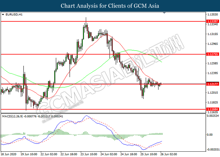
Task: Click the 1.11684 support price label
Action: click(x=212, y=109)
